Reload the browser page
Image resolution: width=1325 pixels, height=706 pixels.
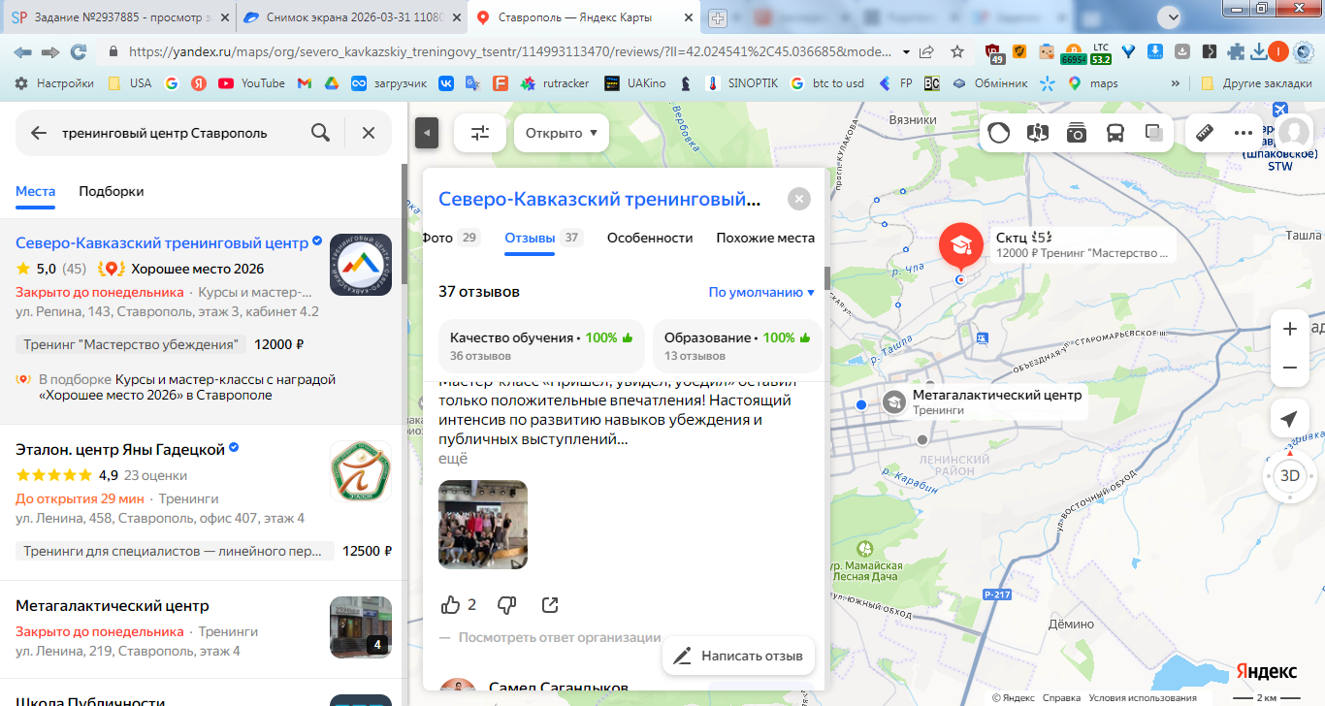(x=79, y=52)
